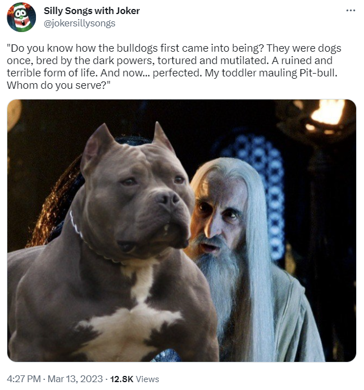
Task: Click the word "Views" beside the count
Action: (x=147, y=379)
